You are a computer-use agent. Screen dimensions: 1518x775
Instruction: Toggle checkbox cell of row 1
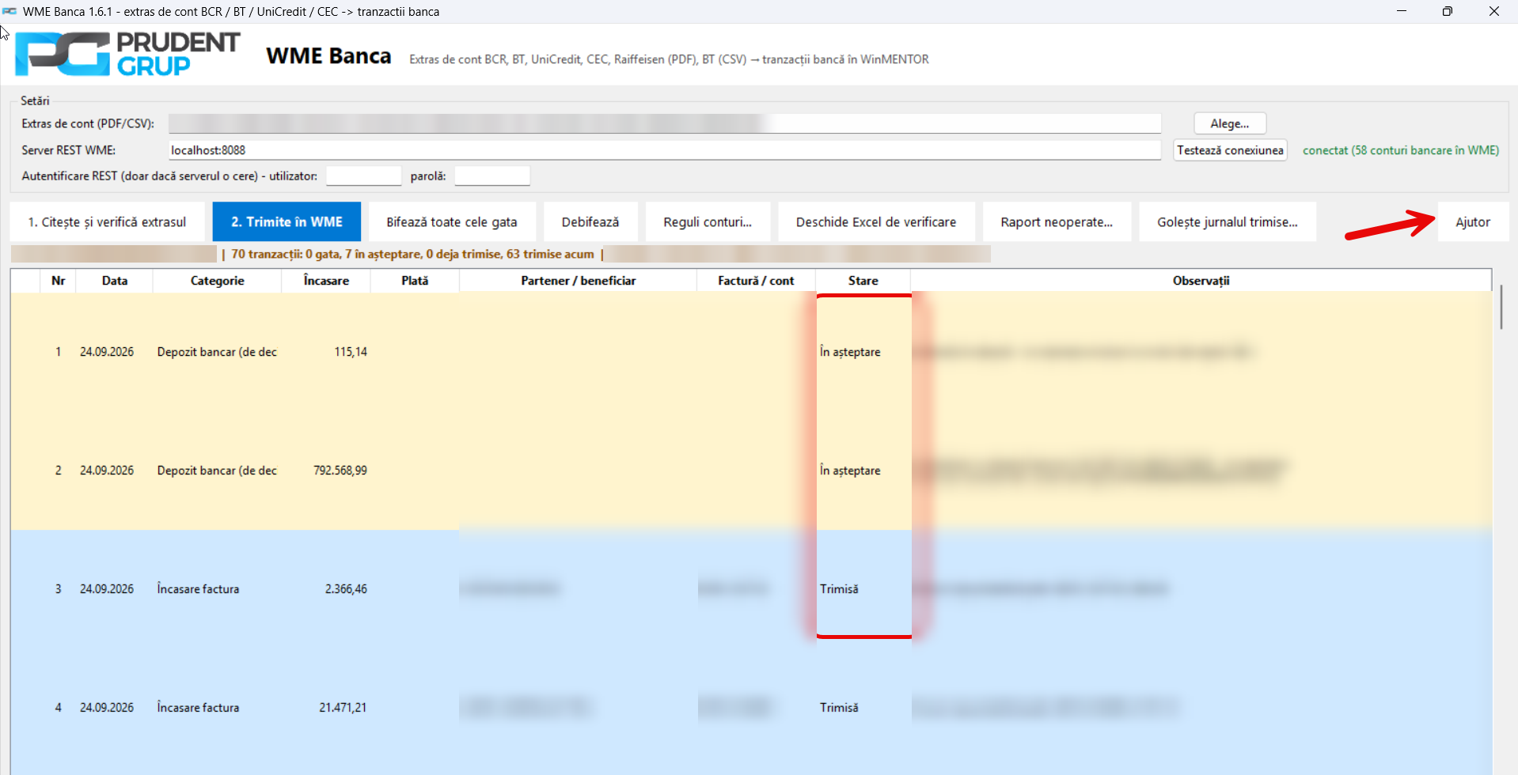[x=25, y=352]
